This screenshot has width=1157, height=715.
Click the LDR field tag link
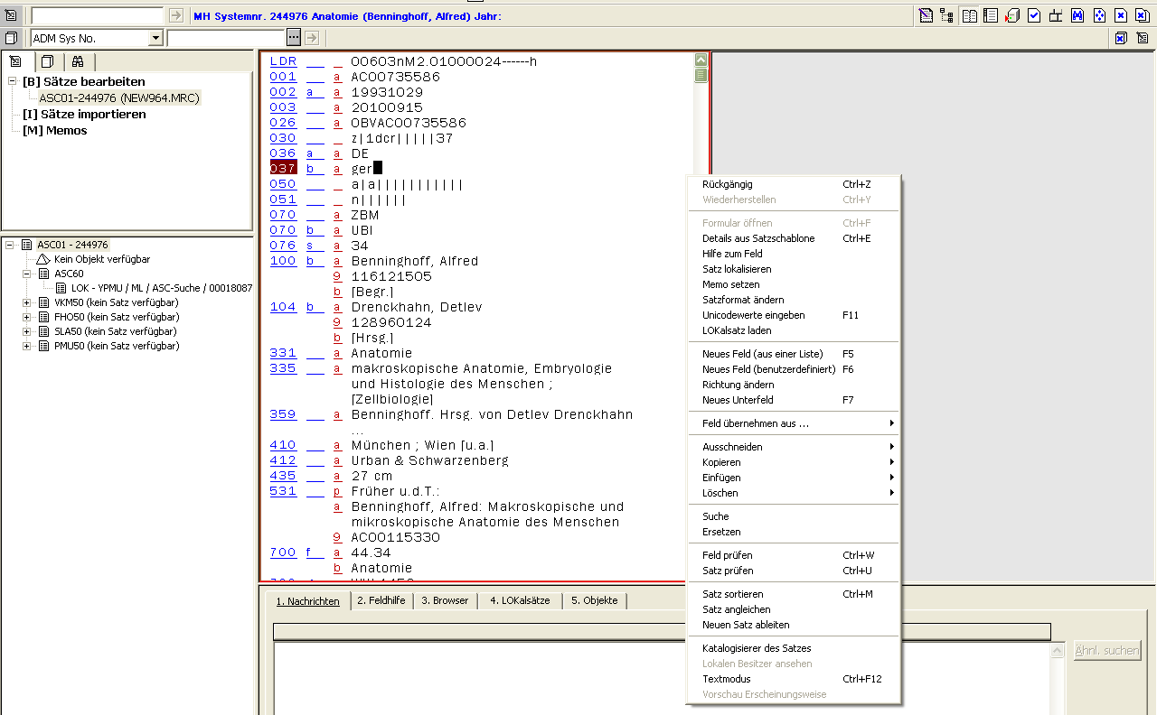(283, 61)
